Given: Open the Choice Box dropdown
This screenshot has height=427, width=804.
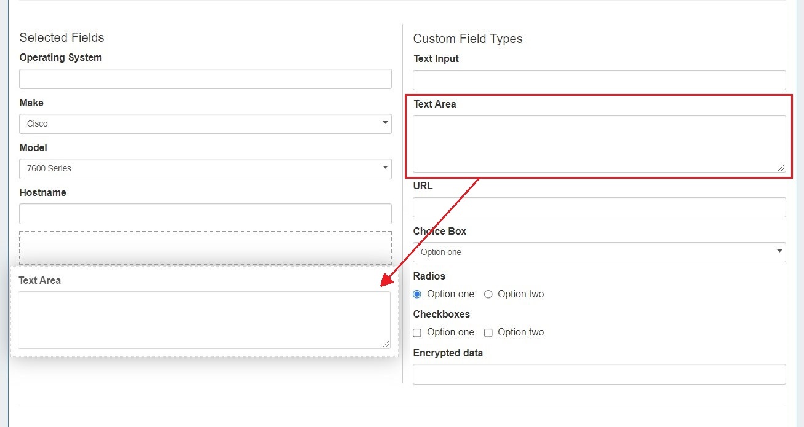Looking at the screenshot, I should pos(599,252).
